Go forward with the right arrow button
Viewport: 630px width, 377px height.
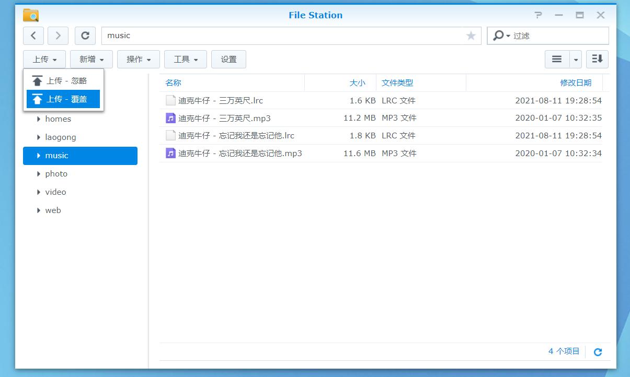click(x=58, y=36)
